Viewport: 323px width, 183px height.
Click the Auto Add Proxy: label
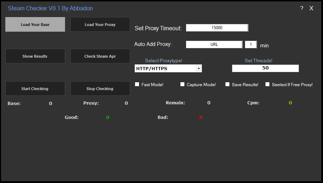(153, 44)
